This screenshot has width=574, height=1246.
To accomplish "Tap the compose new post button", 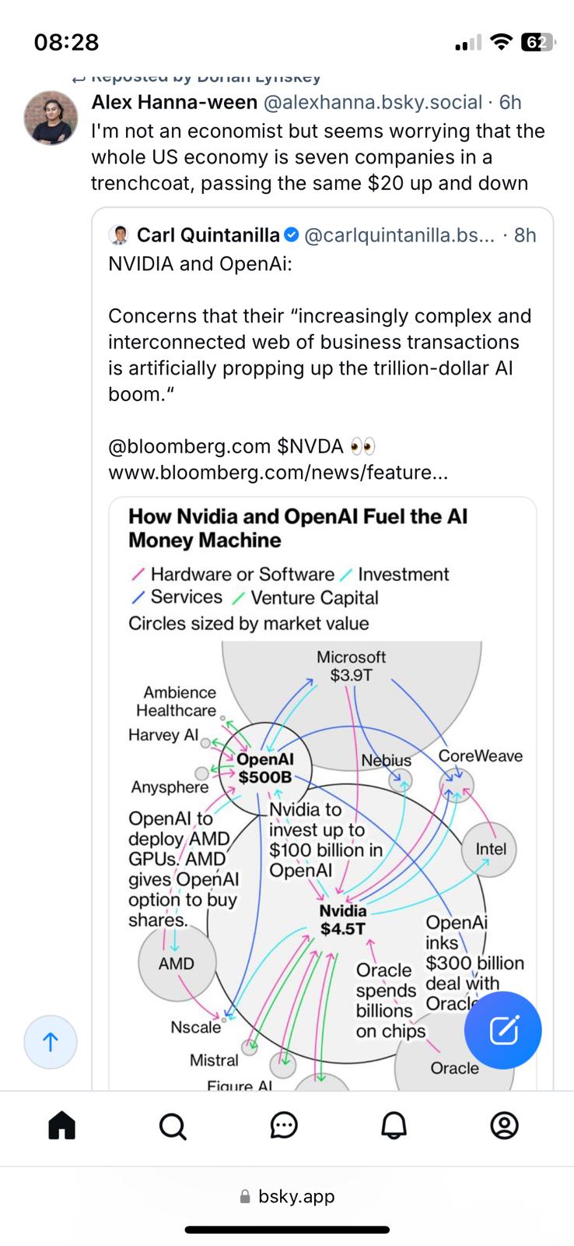I will pos(502,1030).
